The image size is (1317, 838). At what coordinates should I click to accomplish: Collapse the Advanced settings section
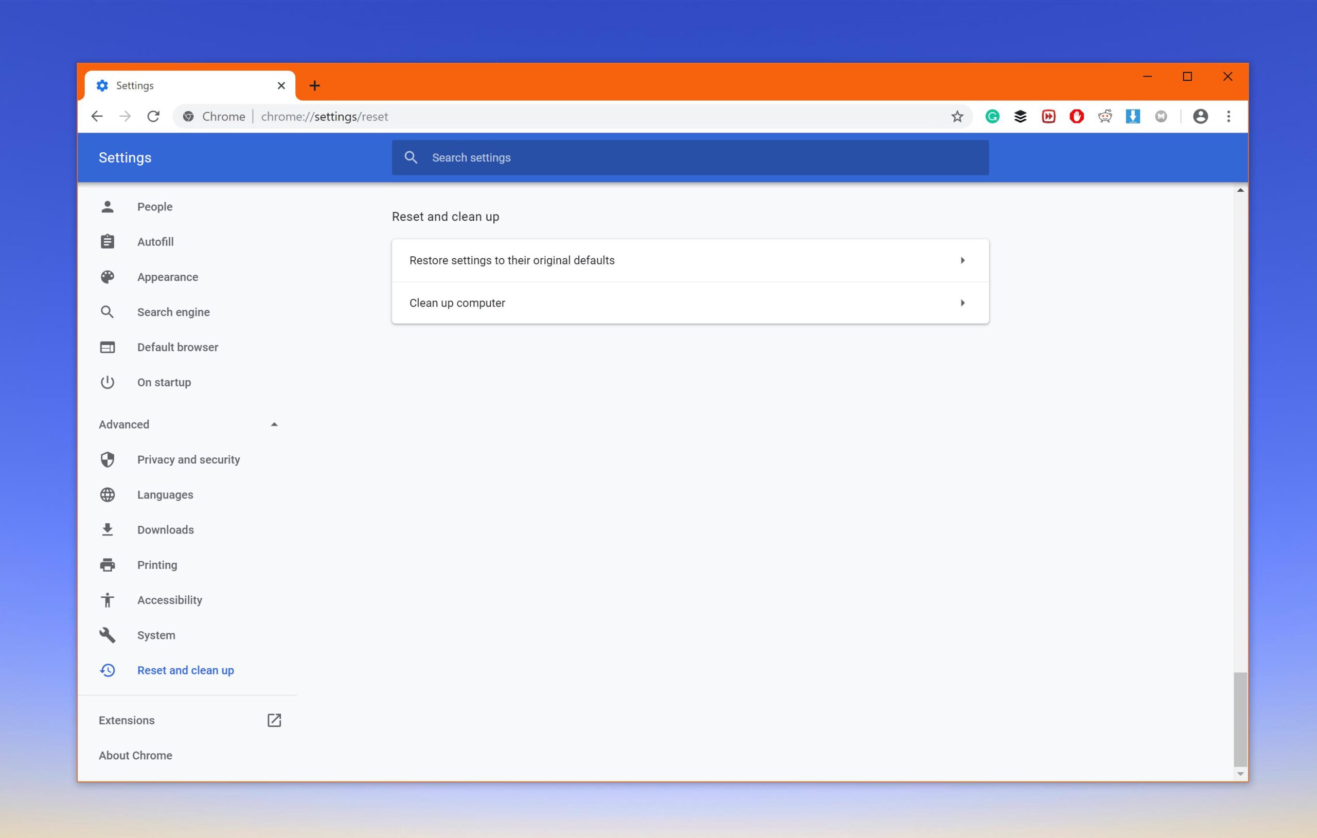click(x=273, y=423)
